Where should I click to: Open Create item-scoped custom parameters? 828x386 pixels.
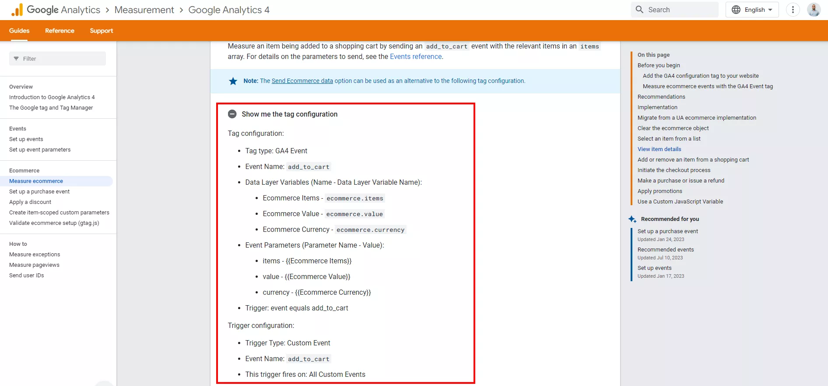pos(59,212)
